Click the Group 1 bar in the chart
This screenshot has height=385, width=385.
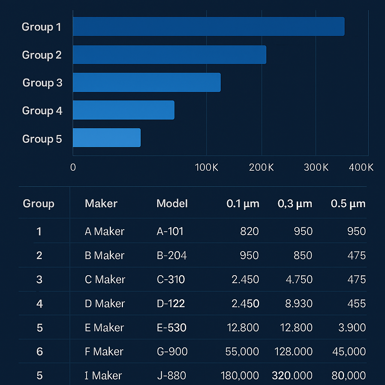point(208,27)
